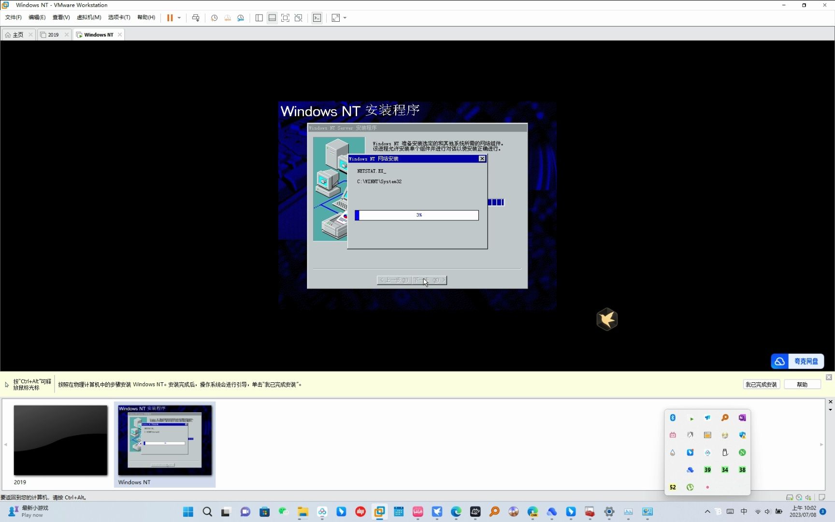
Task: Pause the virtual machine with the orange pause icon
Action: tap(170, 18)
